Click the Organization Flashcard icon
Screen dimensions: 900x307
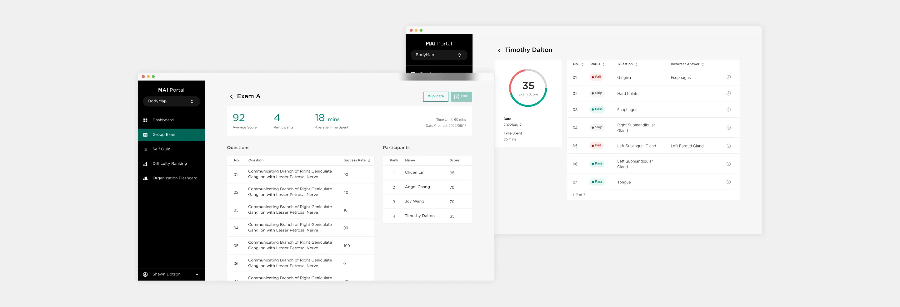(x=145, y=178)
